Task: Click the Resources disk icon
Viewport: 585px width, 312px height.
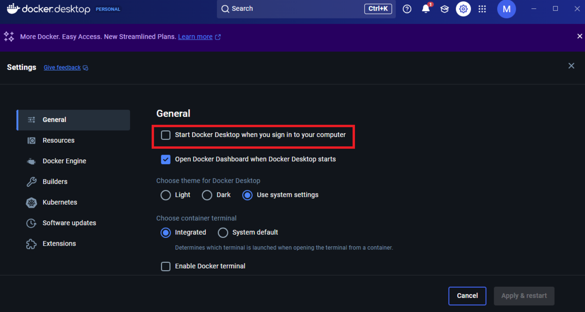Action: pos(31,140)
